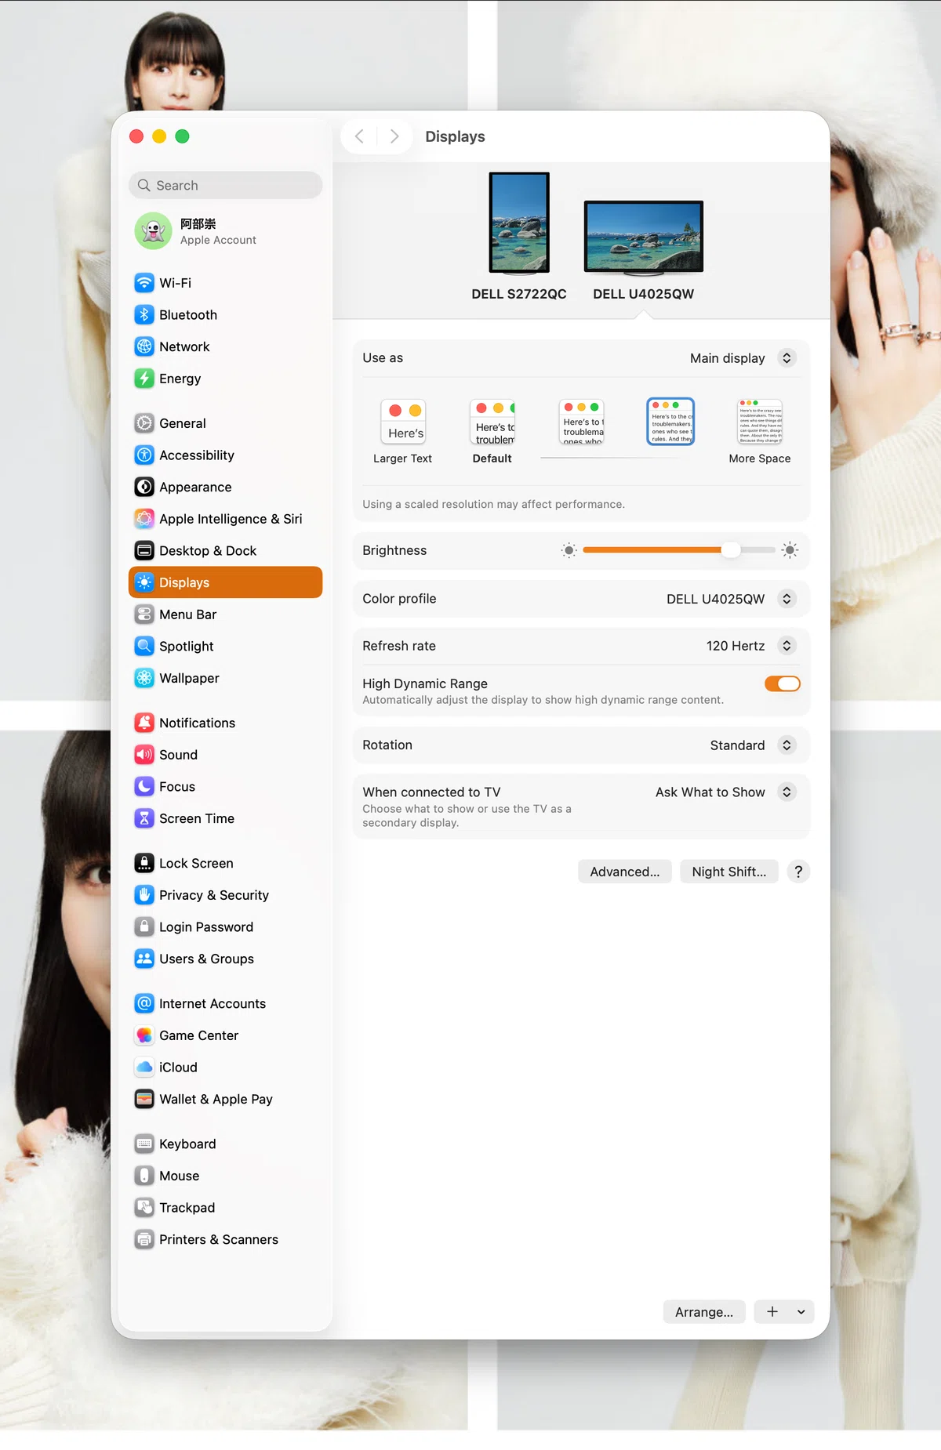Open Apple Account profile row
Screen dimensions: 941x1450
tap(225, 231)
